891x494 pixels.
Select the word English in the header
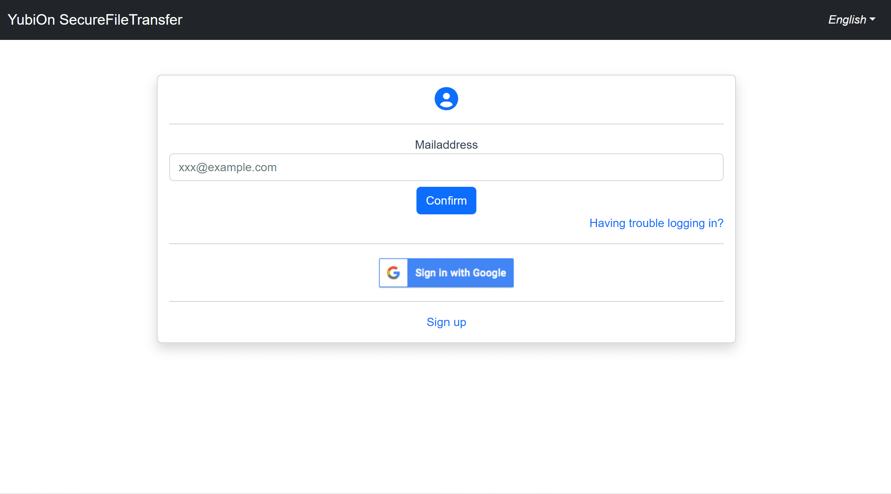click(847, 20)
